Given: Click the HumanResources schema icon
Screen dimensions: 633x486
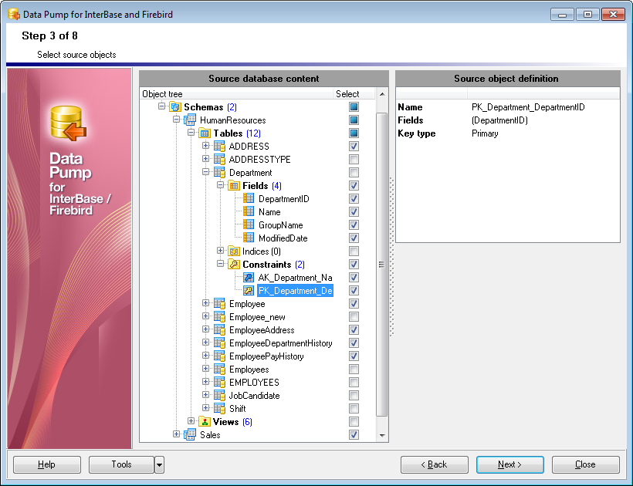Looking at the screenshot, I should [x=190, y=120].
